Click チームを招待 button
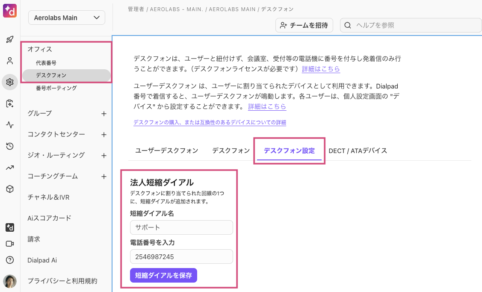The width and height of the screenshot is (482, 292). 304,25
